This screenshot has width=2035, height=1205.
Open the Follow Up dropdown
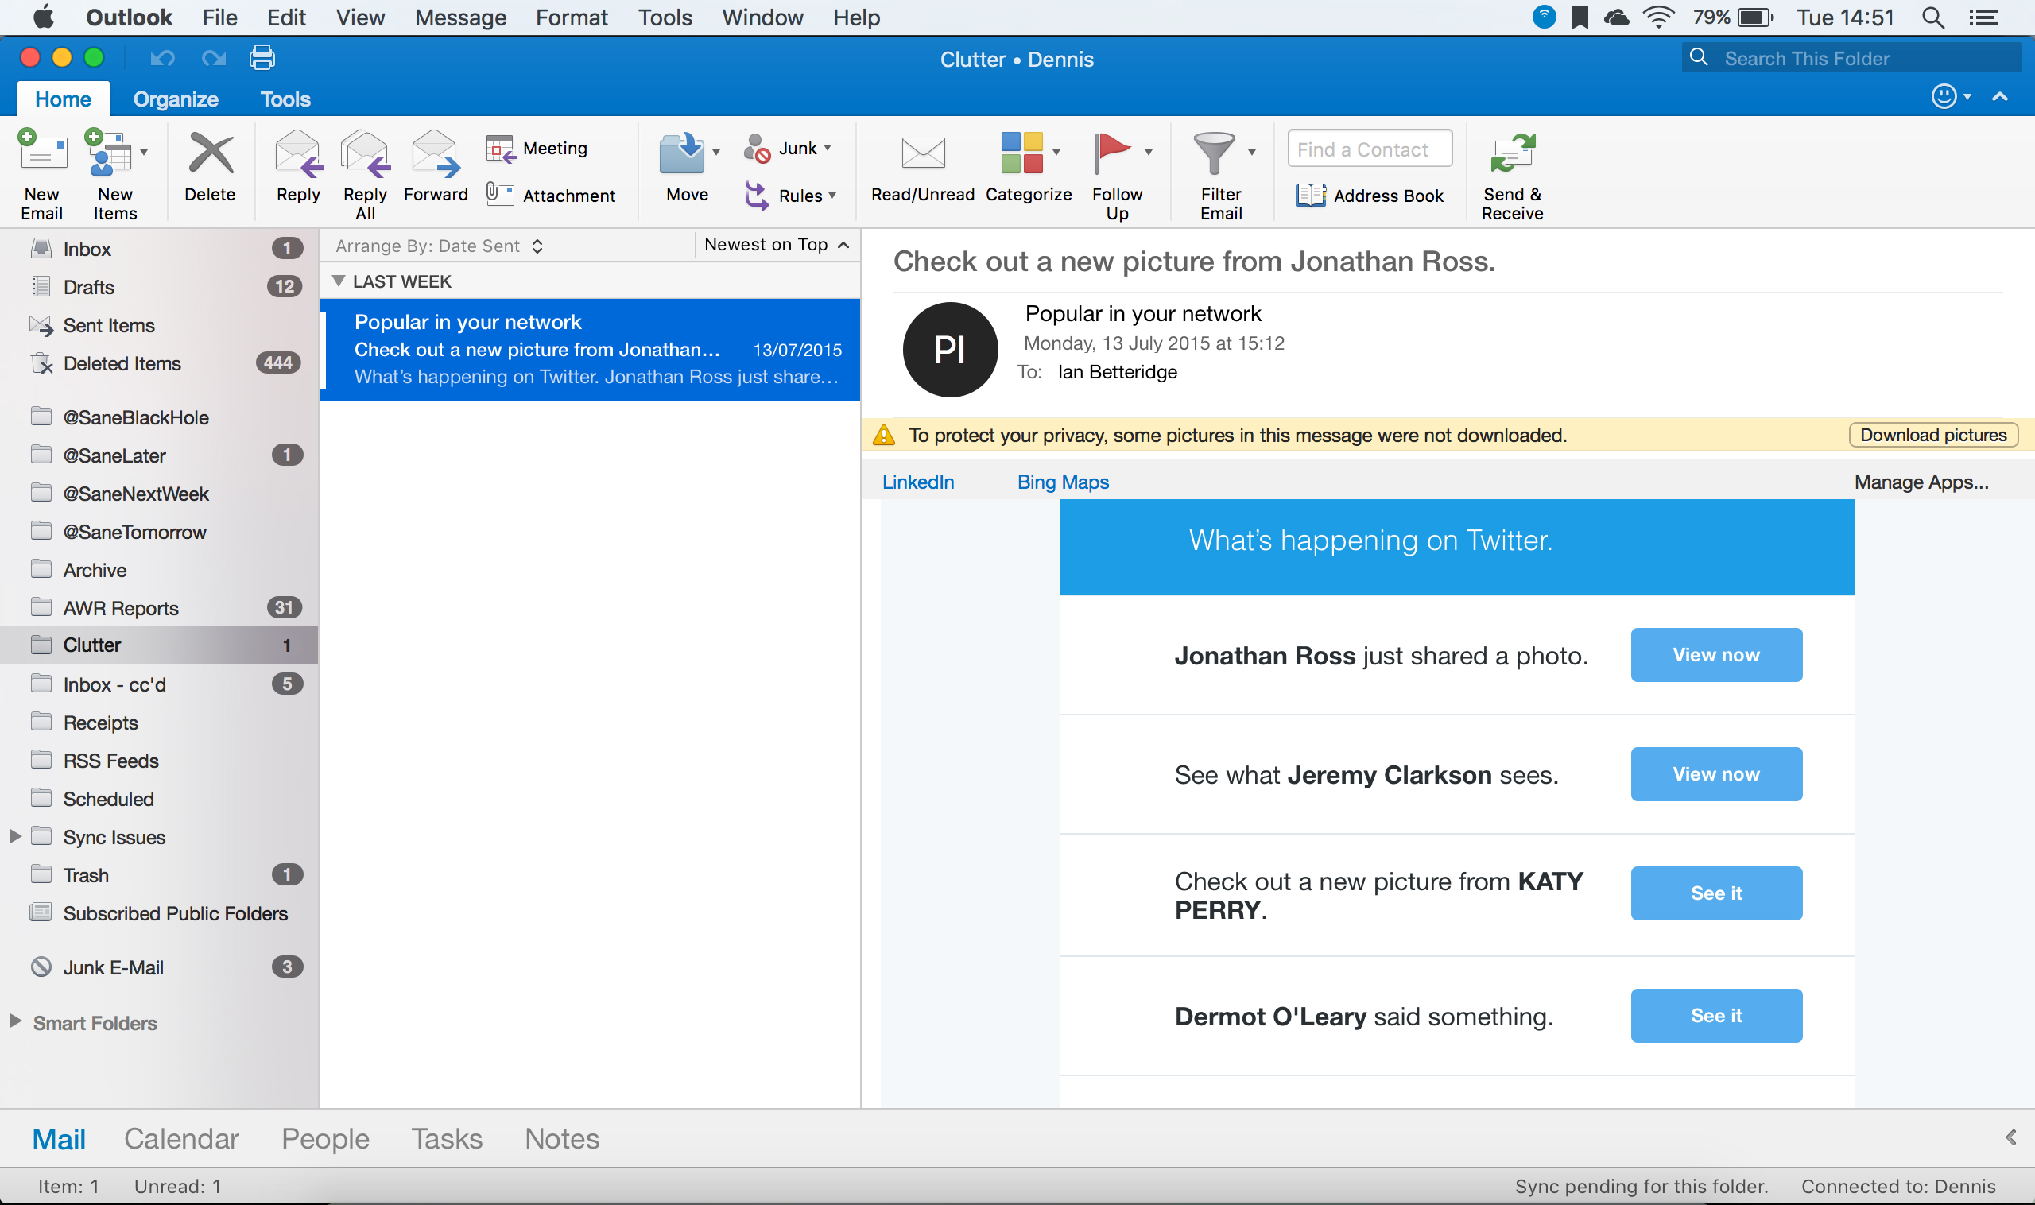(1147, 150)
